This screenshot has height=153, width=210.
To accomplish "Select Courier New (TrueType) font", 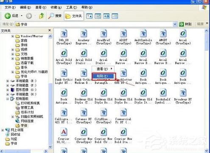I will (x=84, y=136).
